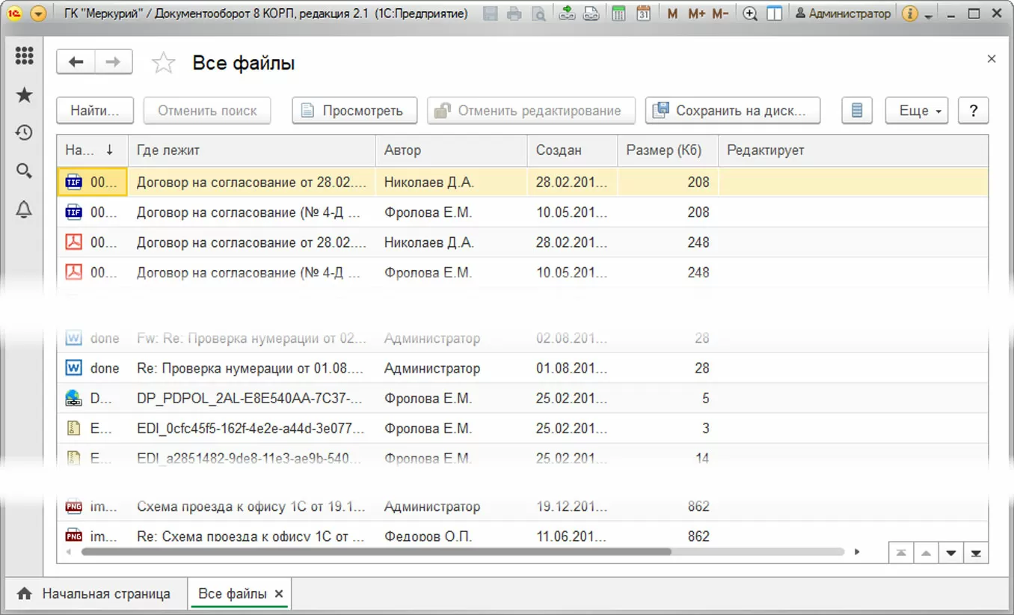Click the M memory button
This screenshot has width=1014, height=615.
(x=672, y=13)
